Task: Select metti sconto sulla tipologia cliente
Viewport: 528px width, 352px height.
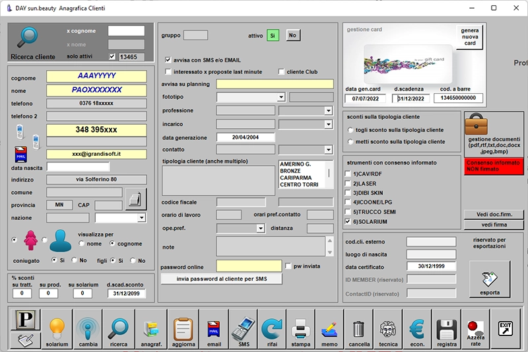Action: pos(350,142)
